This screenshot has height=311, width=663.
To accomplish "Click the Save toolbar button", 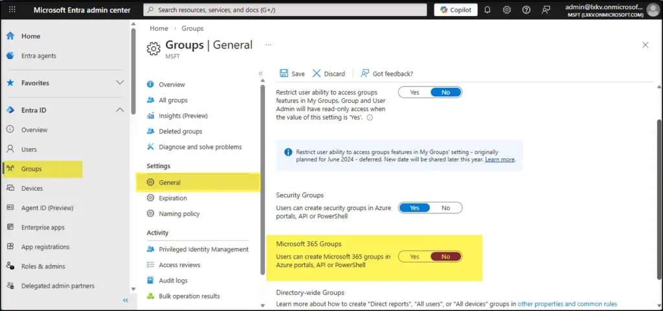I will pyautogui.click(x=292, y=74).
